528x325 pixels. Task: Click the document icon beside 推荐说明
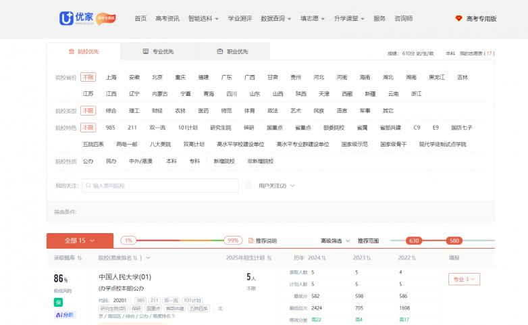tap(250, 241)
